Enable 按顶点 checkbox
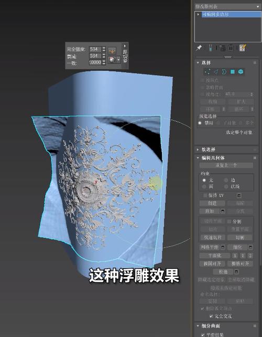The height and width of the screenshot is (337, 262). coord(202,80)
